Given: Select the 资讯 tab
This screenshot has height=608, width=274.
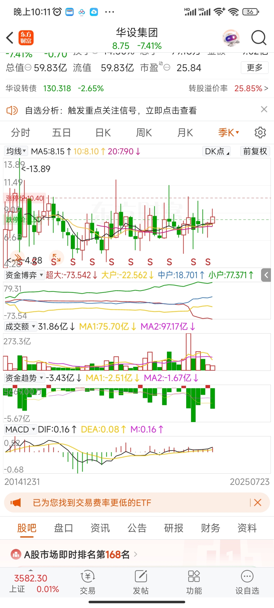Looking at the screenshot, I should coord(100,528).
